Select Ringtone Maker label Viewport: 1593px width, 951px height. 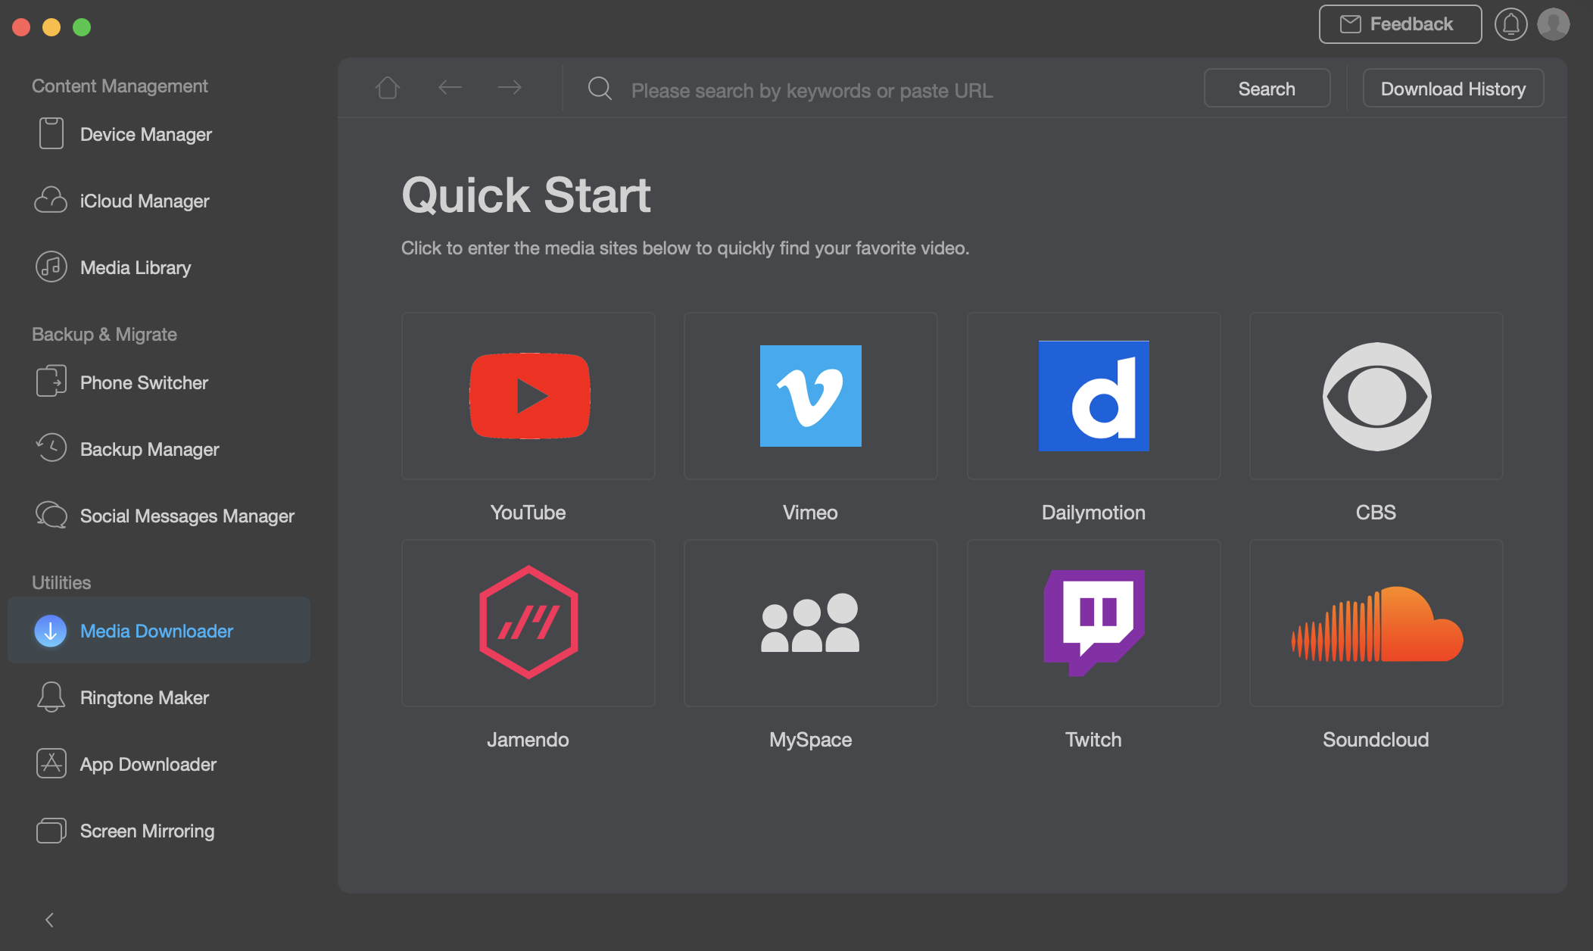tap(145, 697)
